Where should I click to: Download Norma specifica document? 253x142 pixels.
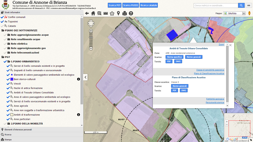[x=175, y=57]
